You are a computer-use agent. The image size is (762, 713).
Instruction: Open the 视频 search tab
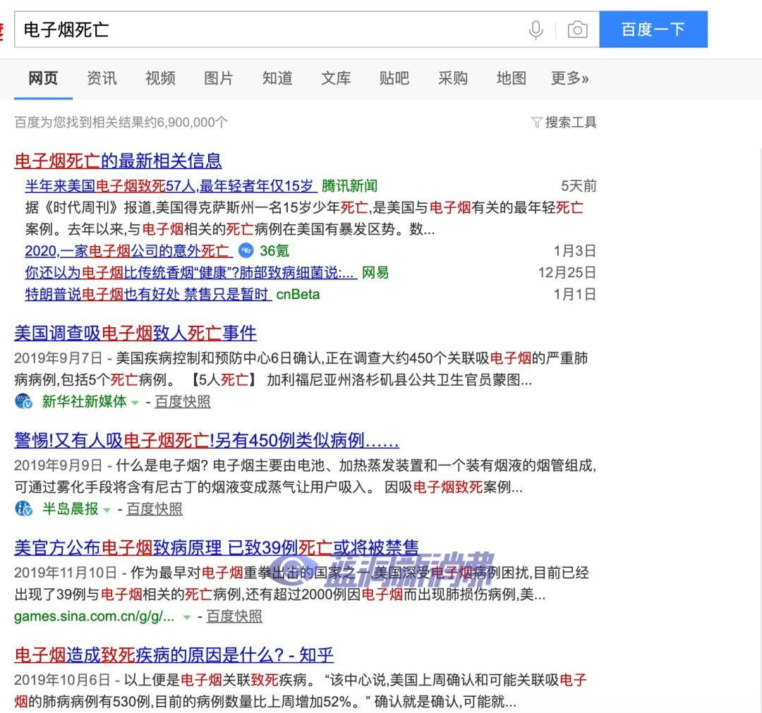click(x=159, y=78)
